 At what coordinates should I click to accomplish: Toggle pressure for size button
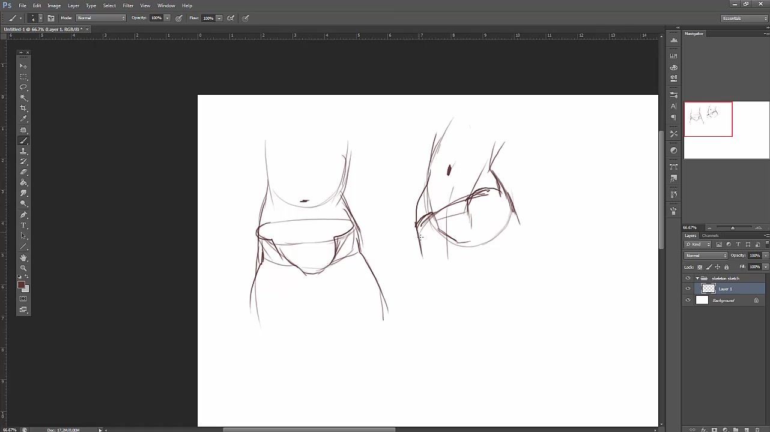246,18
